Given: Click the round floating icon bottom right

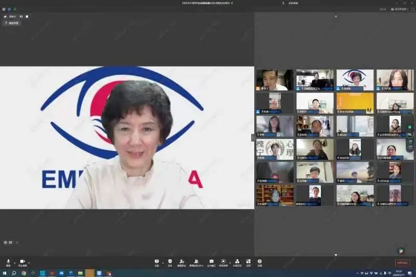Looking at the screenshot, I should (x=401, y=251).
